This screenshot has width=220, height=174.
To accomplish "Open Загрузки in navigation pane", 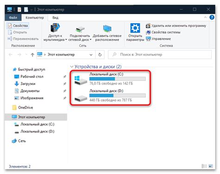I will [x=25, y=84].
